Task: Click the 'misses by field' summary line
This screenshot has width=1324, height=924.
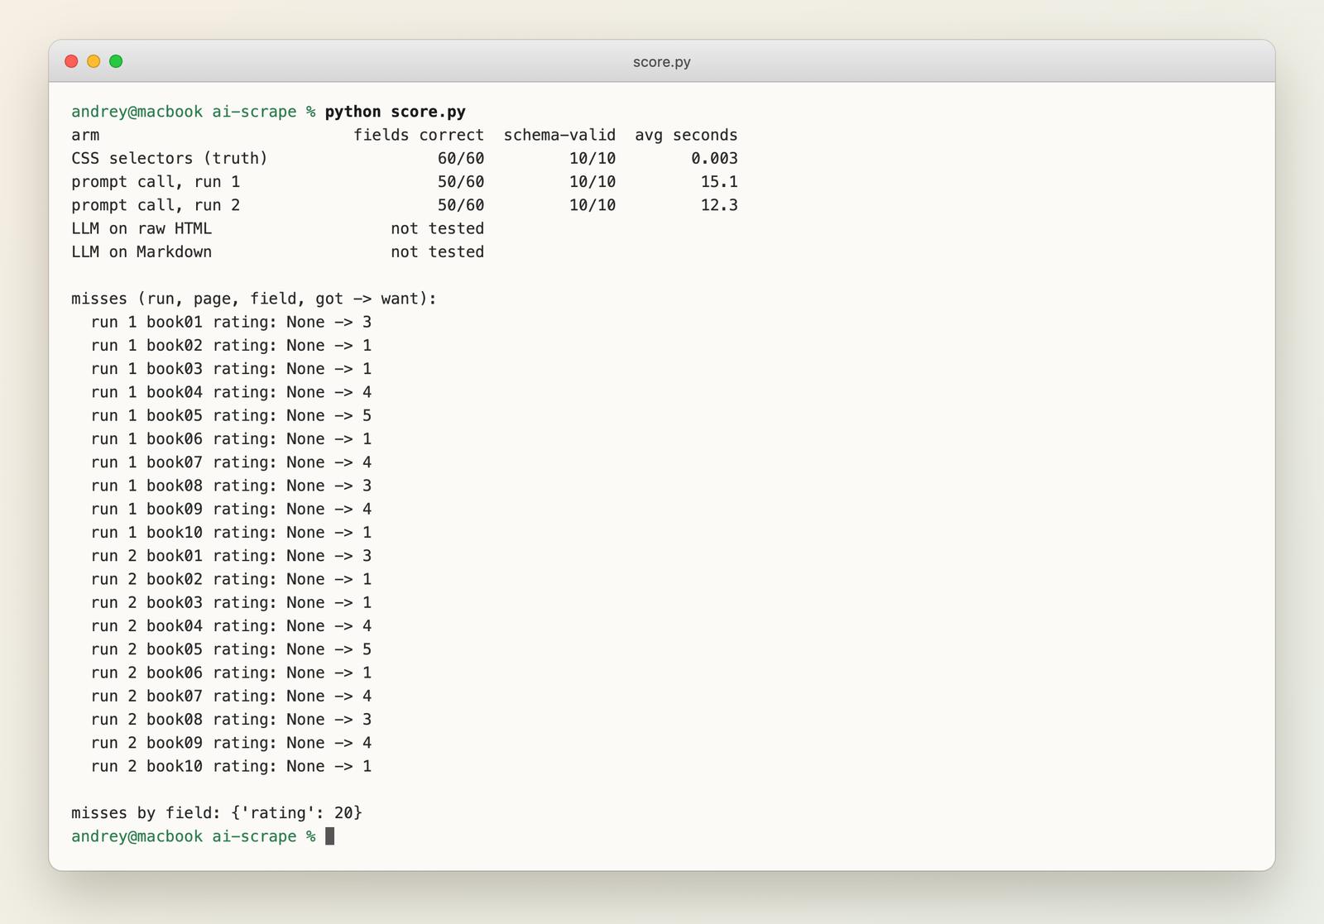Action: 217,813
